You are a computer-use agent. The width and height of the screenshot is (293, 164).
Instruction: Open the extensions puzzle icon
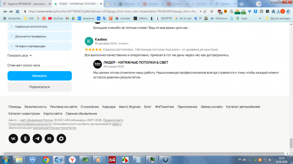coord(274,11)
